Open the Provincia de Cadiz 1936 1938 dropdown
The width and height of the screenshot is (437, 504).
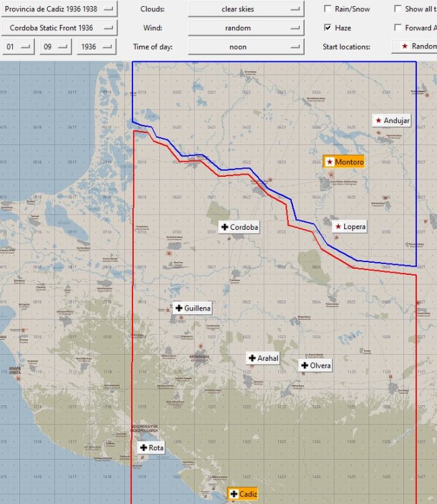tap(59, 9)
